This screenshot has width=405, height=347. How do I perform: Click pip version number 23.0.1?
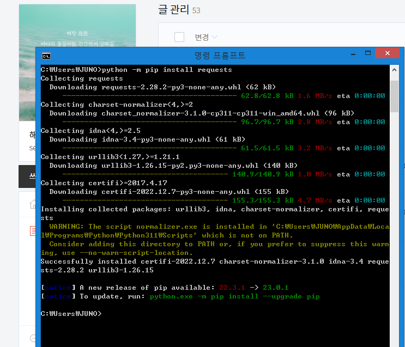click(276, 288)
